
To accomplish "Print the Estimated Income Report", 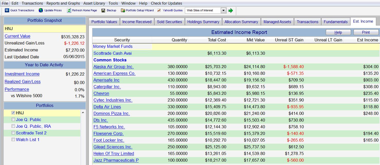I will [366, 32].
